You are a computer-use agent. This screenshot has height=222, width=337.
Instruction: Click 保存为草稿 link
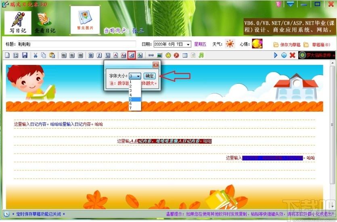[287, 45]
